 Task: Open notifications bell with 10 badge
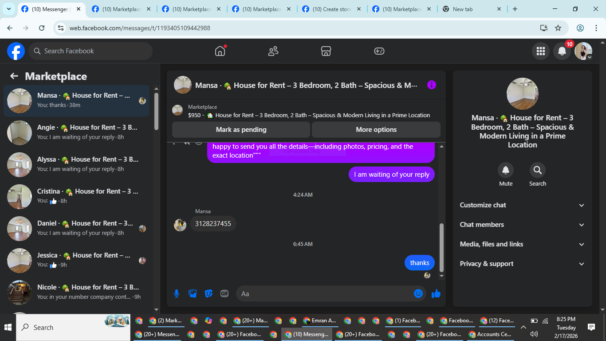point(562,51)
